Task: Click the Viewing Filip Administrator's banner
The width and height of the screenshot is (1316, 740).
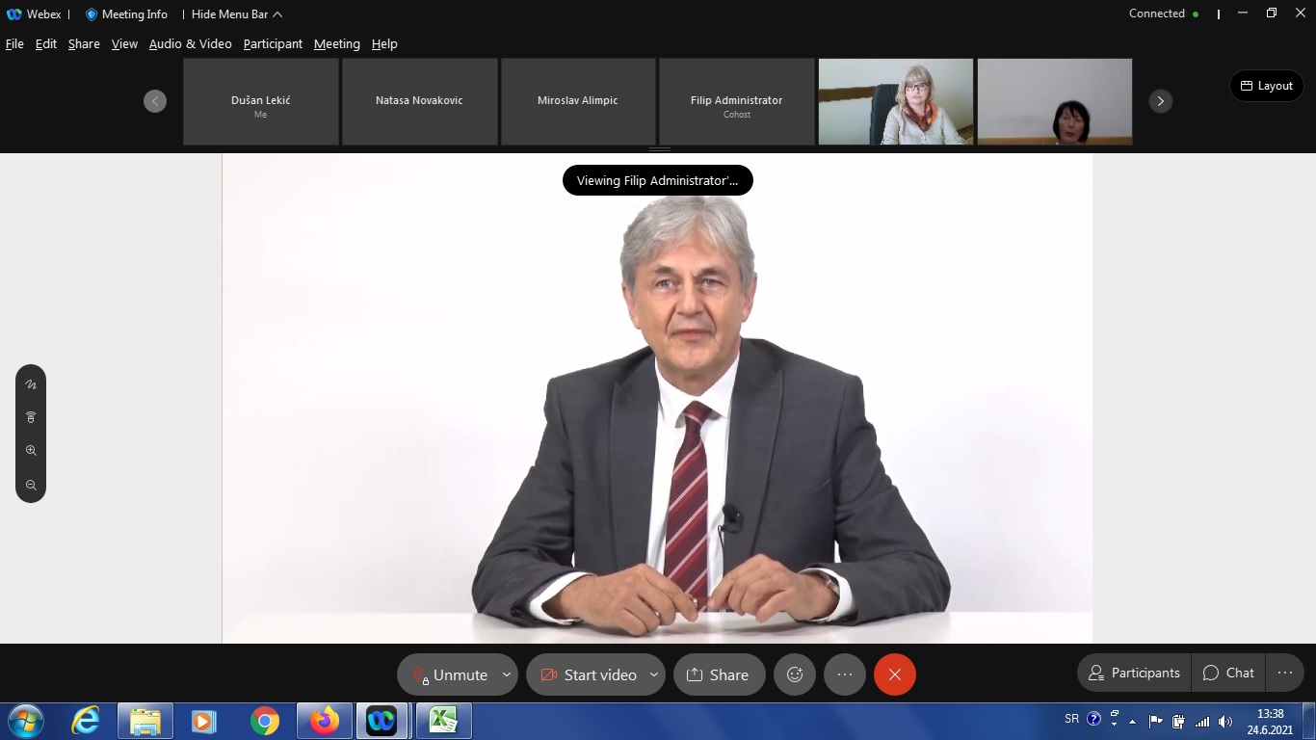Action: (658, 180)
